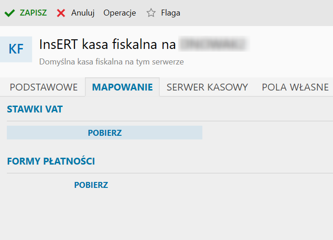The width and height of the screenshot is (333, 240).
Task: Click the empty area below FORMY PŁATNOŚCI
Action: [x=166, y=215]
